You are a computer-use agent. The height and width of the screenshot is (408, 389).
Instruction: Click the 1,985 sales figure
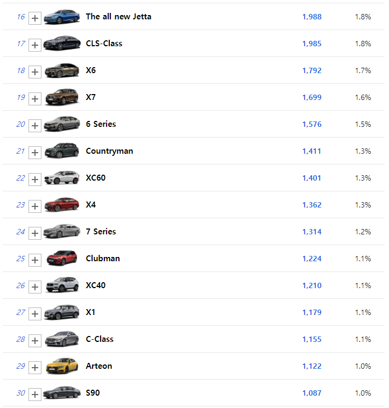[x=312, y=44]
